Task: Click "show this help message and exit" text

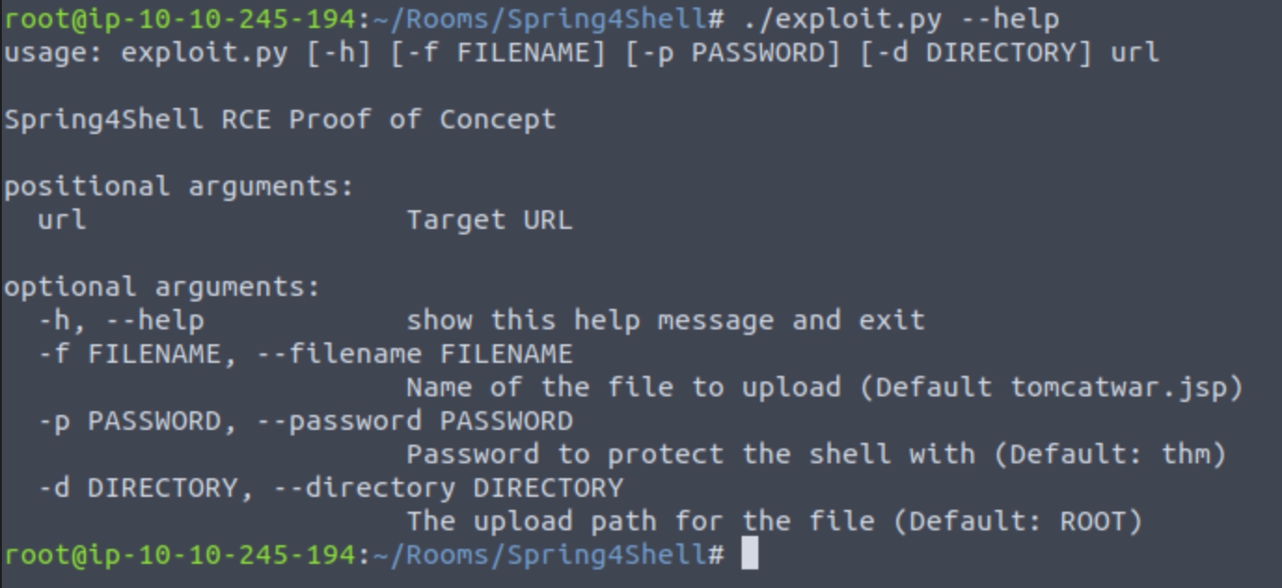Action: (x=665, y=320)
